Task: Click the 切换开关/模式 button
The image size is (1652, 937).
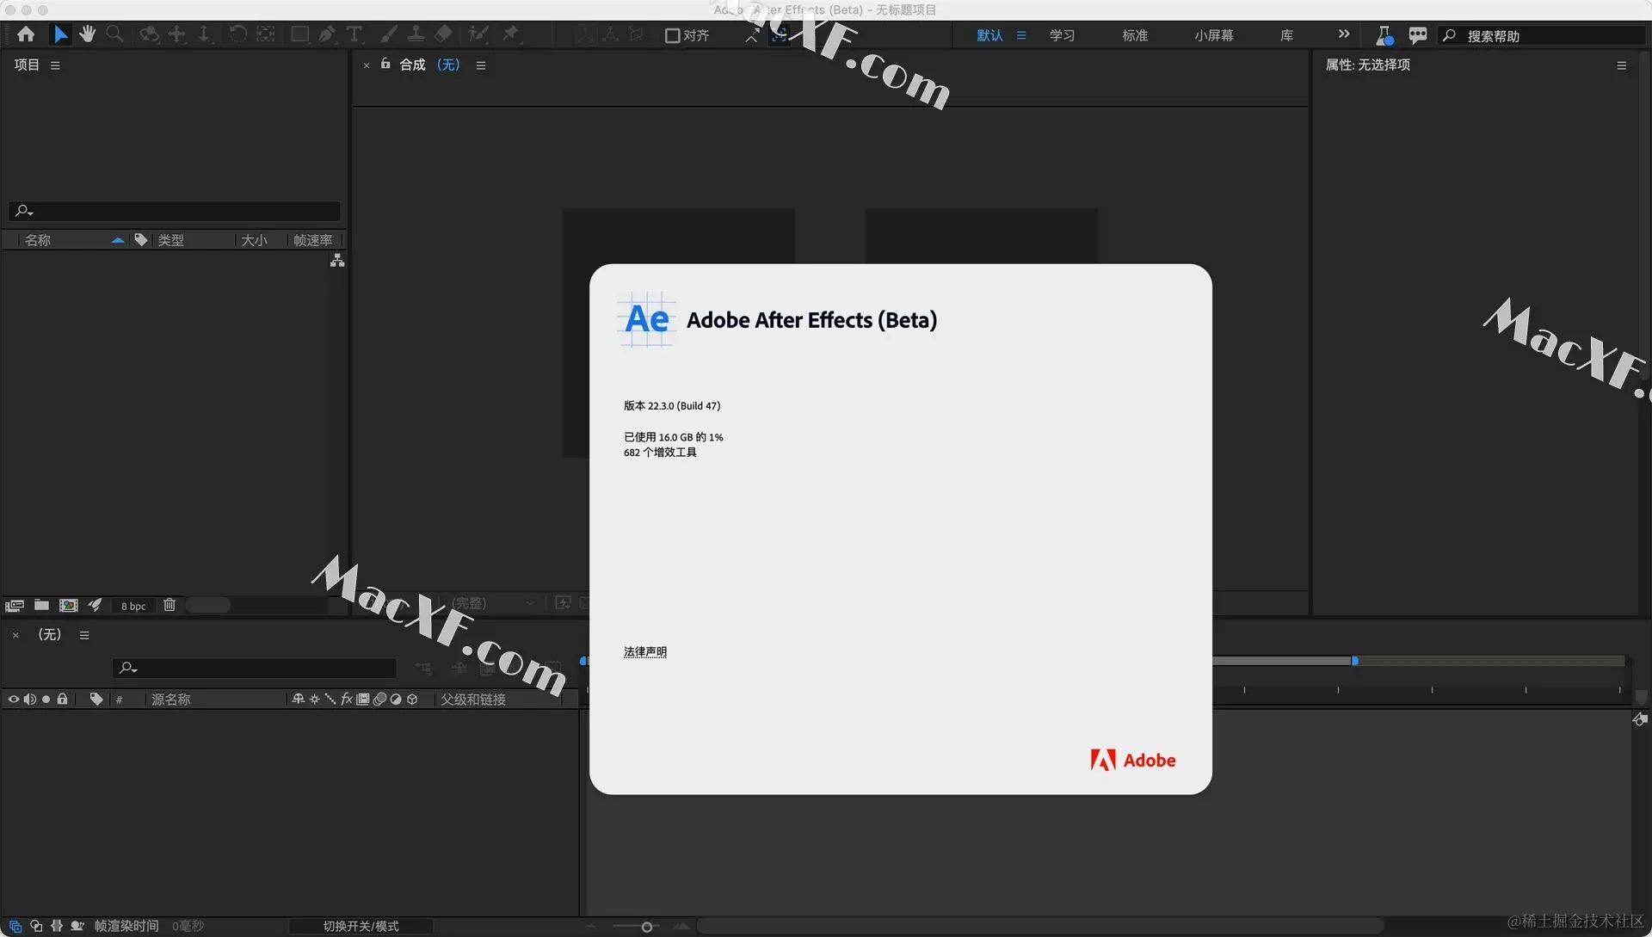Action: point(361,927)
